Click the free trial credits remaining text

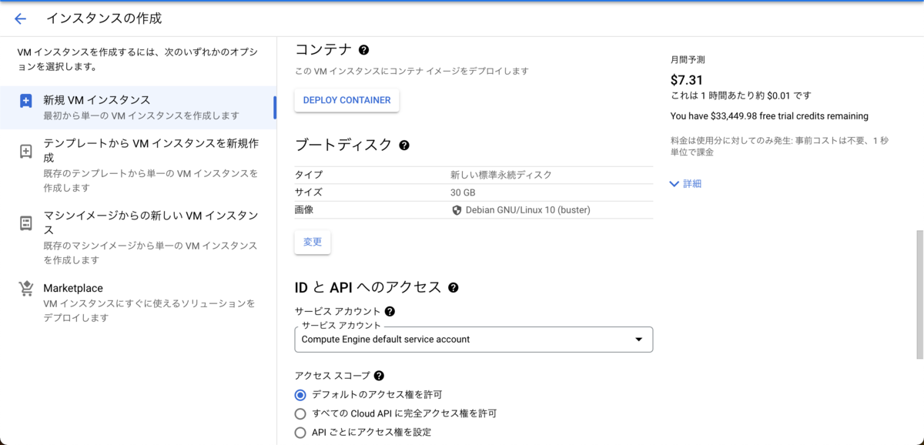pos(769,116)
